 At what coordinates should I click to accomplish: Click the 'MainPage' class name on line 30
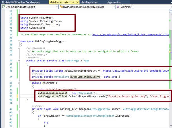(x=73, y=61)
